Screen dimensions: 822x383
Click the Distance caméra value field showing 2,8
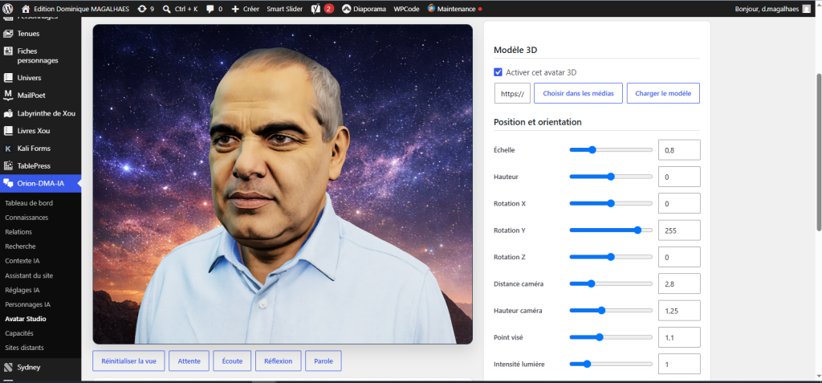coord(679,284)
